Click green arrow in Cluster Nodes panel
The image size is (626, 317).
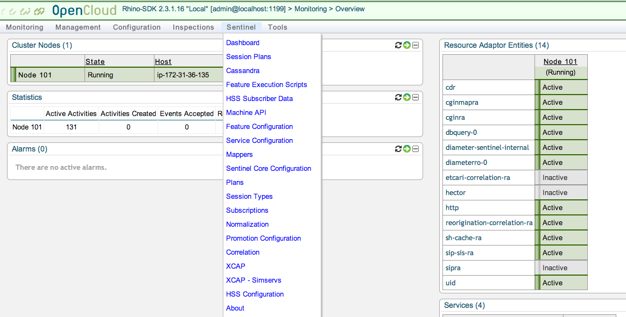tap(407, 46)
